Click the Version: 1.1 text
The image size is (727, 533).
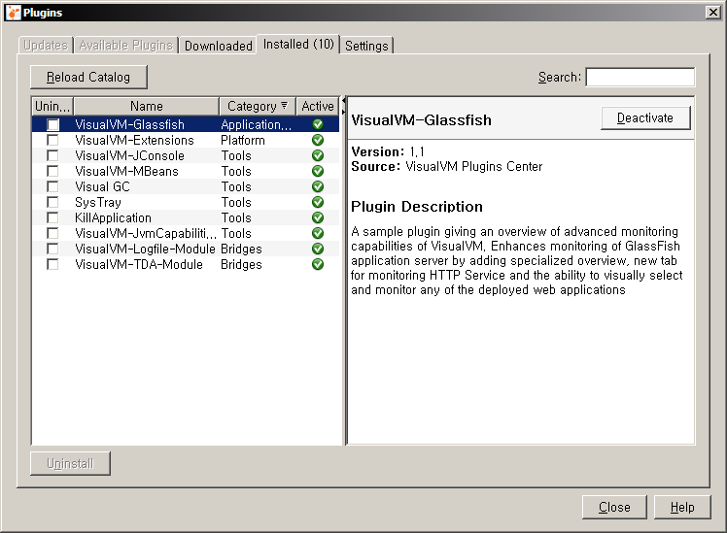click(x=388, y=151)
